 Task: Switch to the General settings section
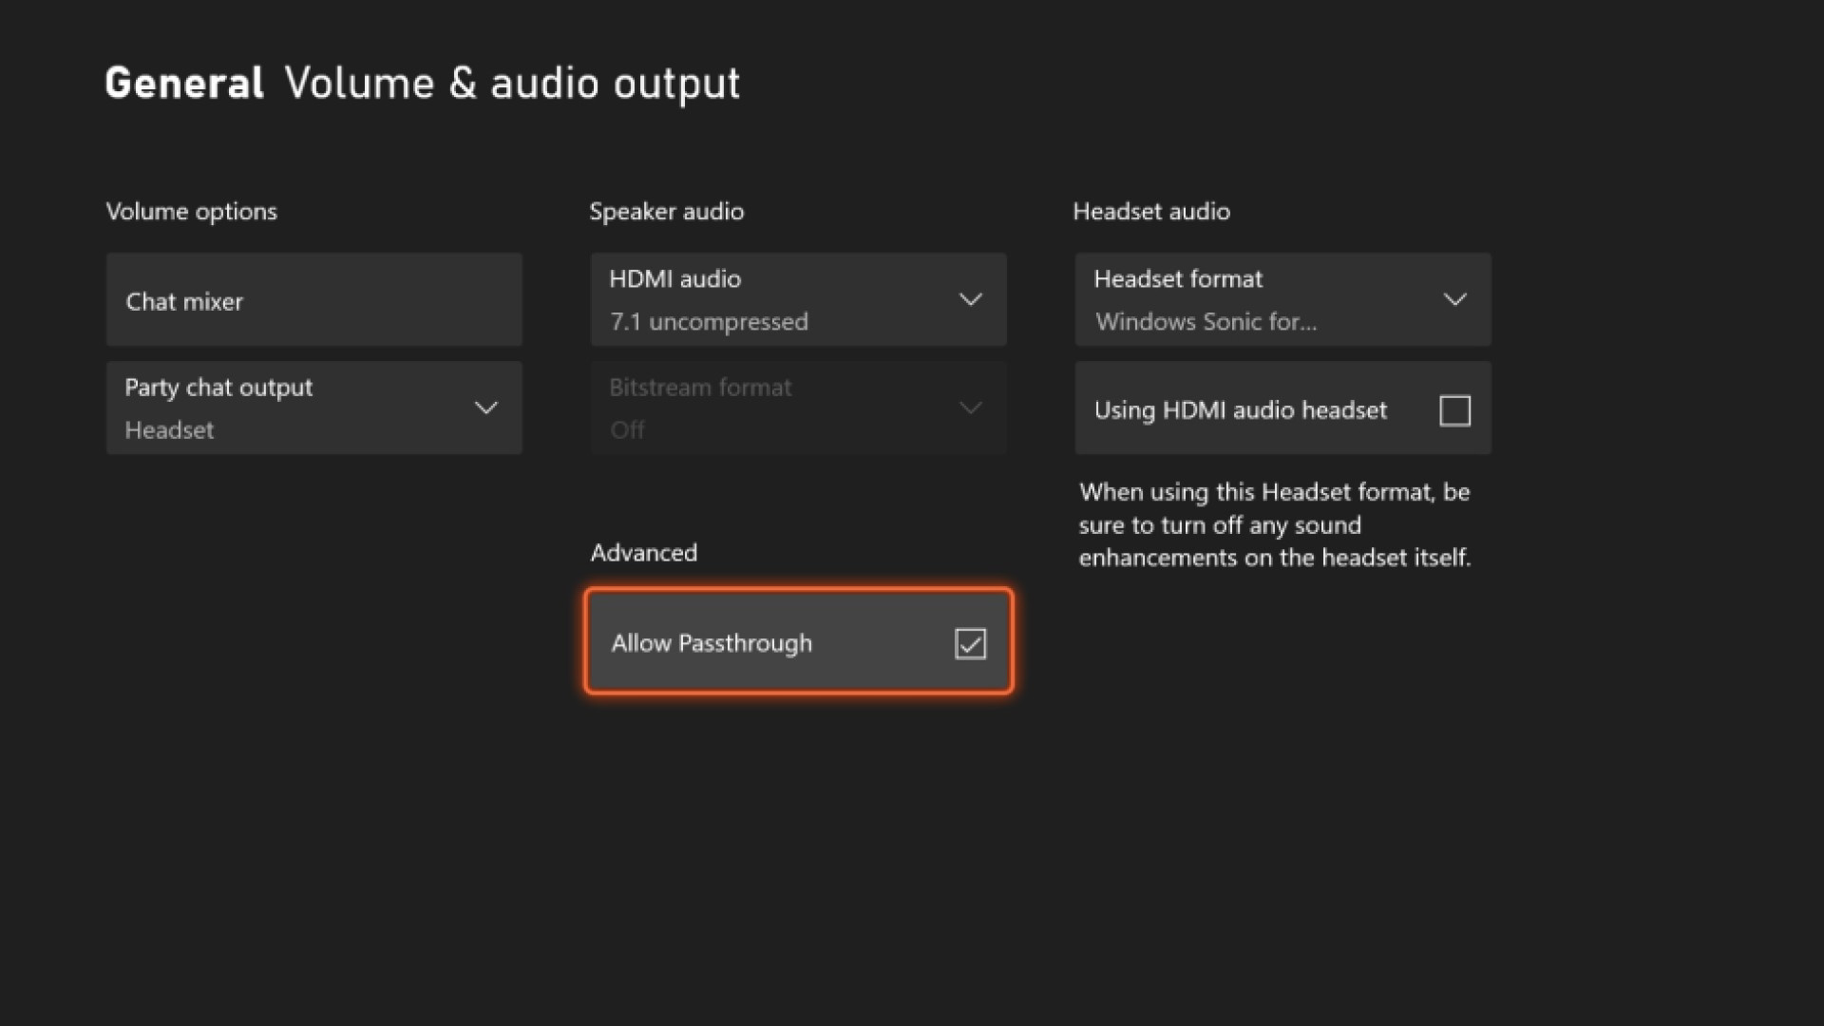[x=183, y=82]
